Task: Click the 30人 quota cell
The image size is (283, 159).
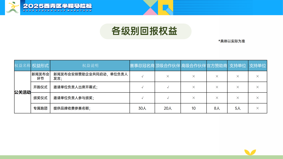Action: pyautogui.click(x=142, y=108)
